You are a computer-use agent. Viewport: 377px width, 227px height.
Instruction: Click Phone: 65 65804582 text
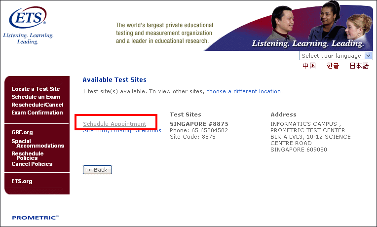point(198,130)
